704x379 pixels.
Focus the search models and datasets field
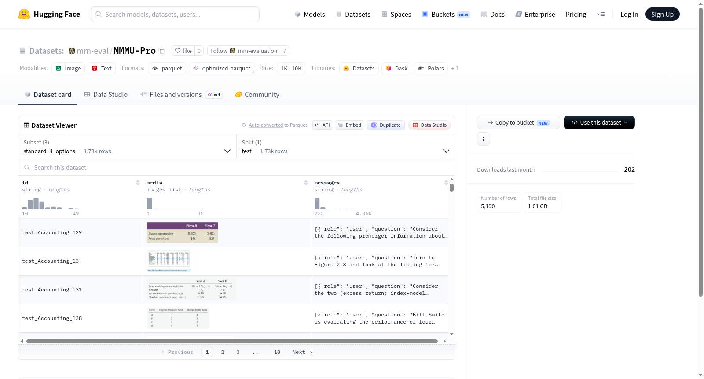[x=175, y=14]
